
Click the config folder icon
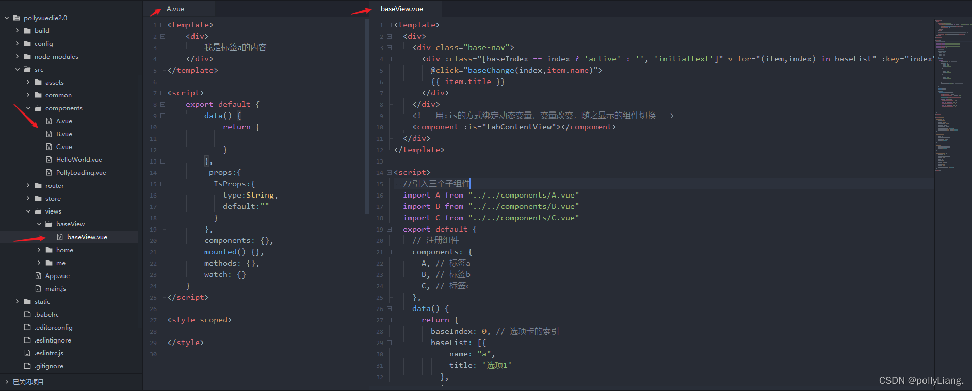[27, 43]
